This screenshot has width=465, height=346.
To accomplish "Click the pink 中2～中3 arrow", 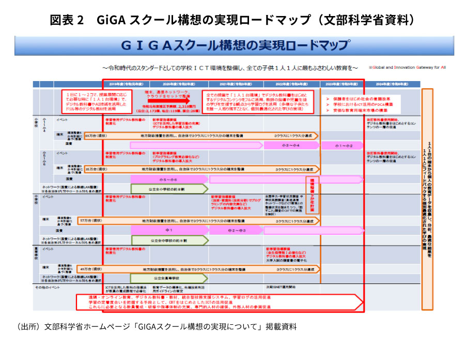I will pos(236,230).
